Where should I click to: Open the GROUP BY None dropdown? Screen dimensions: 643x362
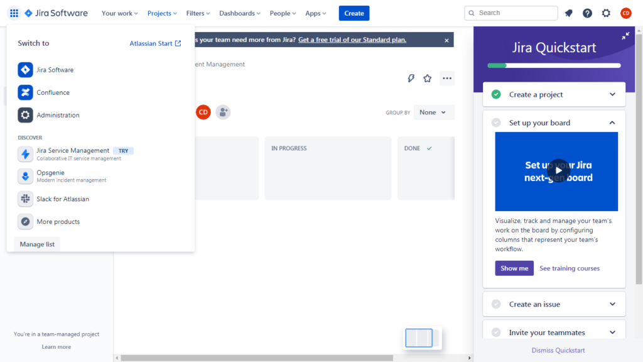[x=434, y=112]
